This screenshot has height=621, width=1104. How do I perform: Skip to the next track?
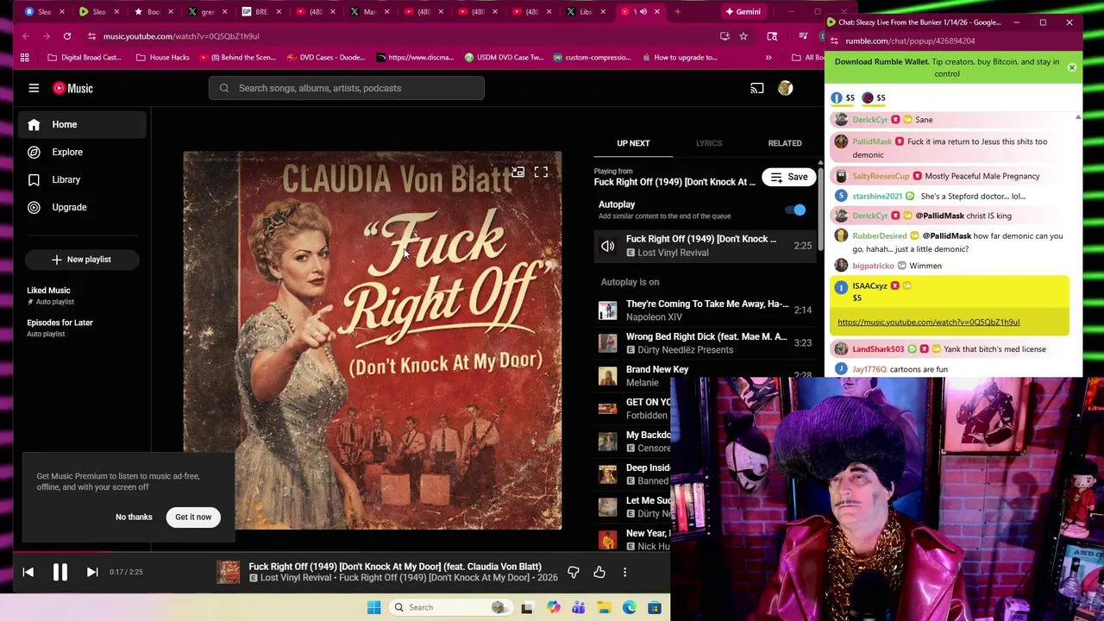tap(92, 572)
